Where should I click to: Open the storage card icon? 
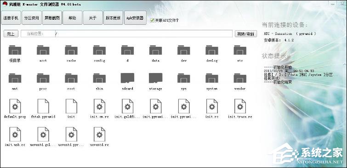pyautogui.click(x=155, y=78)
